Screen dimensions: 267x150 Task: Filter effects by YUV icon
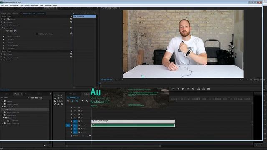click(x=41, y=97)
